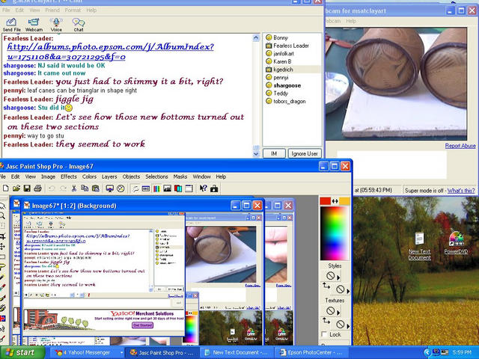The height and width of the screenshot is (359, 479).
Task: Open background style flyout arrow
Action: click(348, 291)
